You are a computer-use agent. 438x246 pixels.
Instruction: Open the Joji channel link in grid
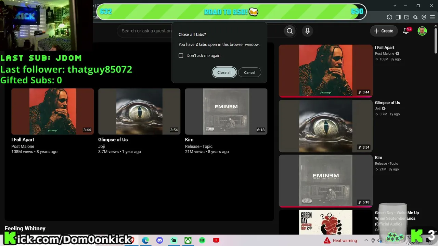[101, 146]
